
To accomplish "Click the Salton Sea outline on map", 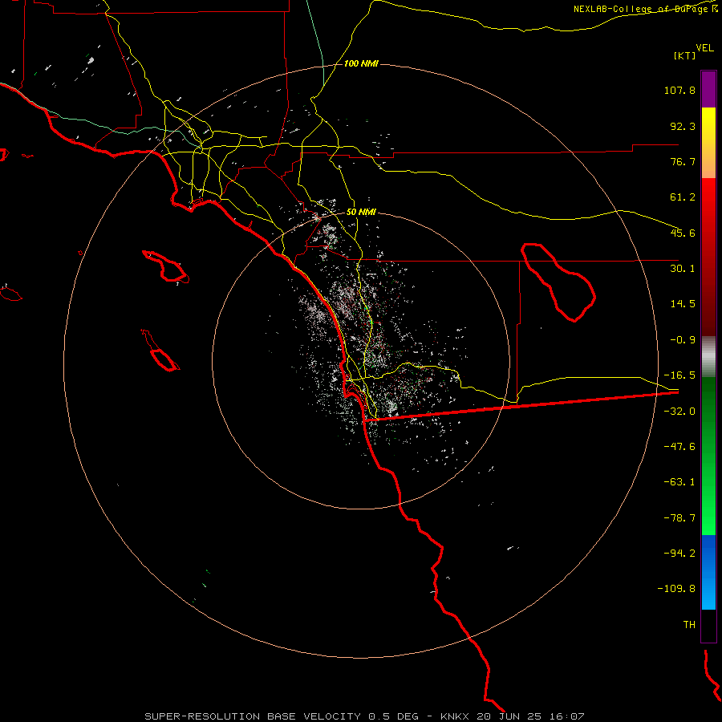I will tap(558, 282).
